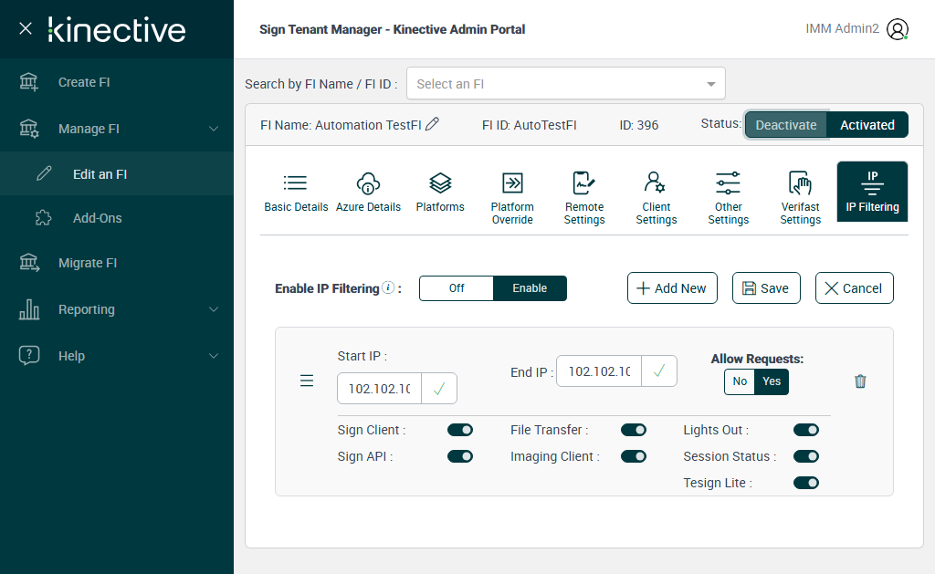Collapse the Manage FI menu chevron
This screenshot has height=574, width=935.
(214, 129)
